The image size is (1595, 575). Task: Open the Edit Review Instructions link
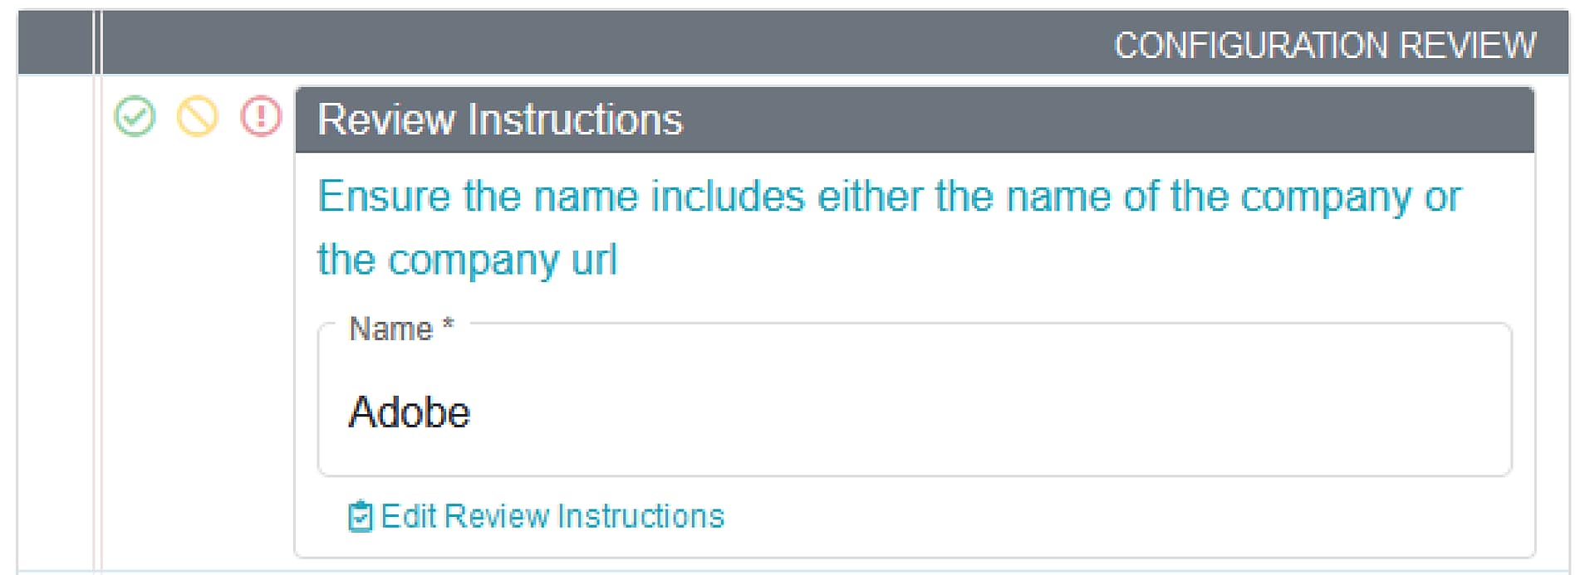click(x=552, y=517)
